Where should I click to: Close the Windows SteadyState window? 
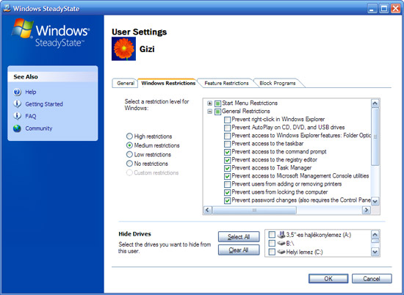[395, 9]
